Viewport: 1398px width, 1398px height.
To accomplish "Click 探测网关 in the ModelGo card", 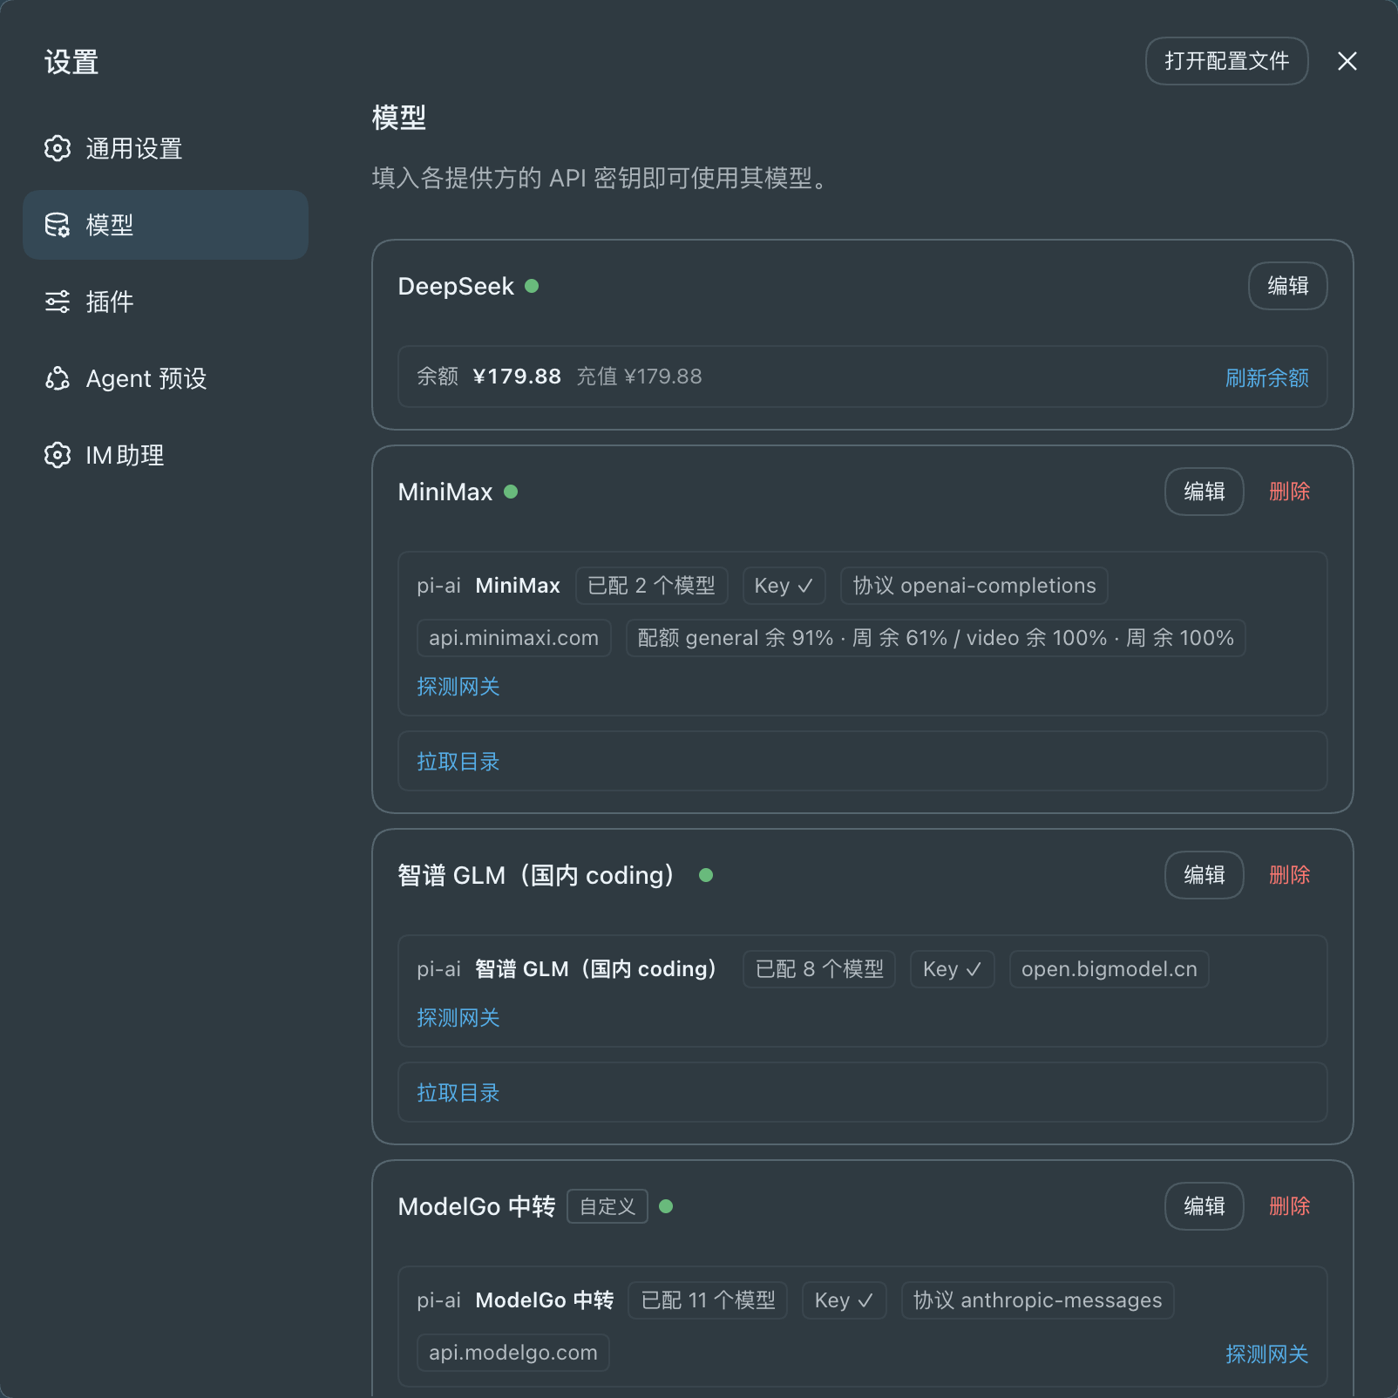I will (x=1266, y=1354).
